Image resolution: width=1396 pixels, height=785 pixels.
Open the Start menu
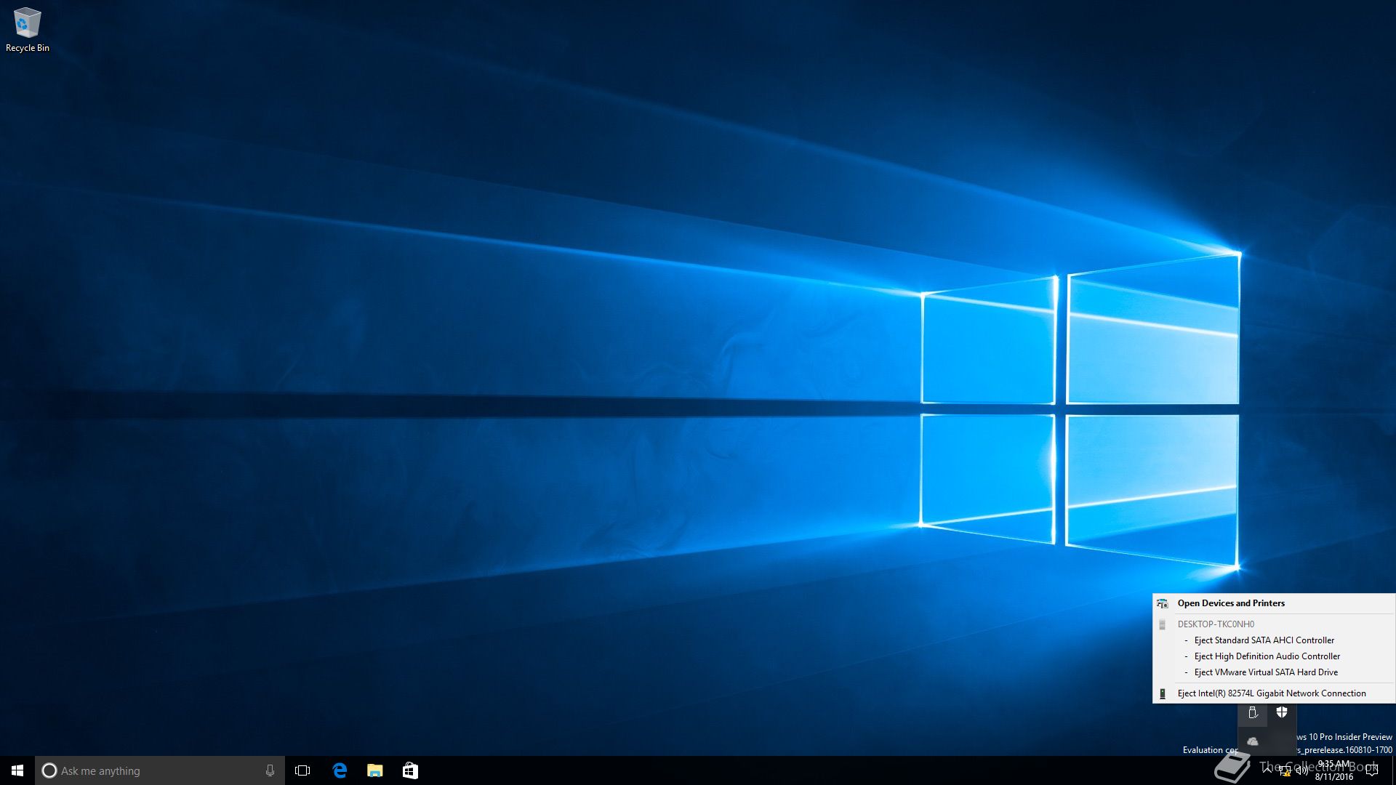(x=17, y=770)
